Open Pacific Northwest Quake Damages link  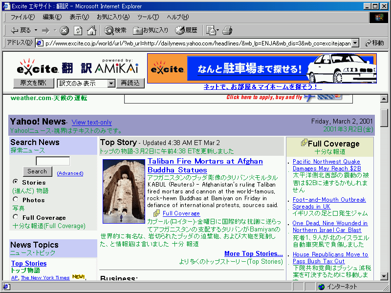coord(327,165)
